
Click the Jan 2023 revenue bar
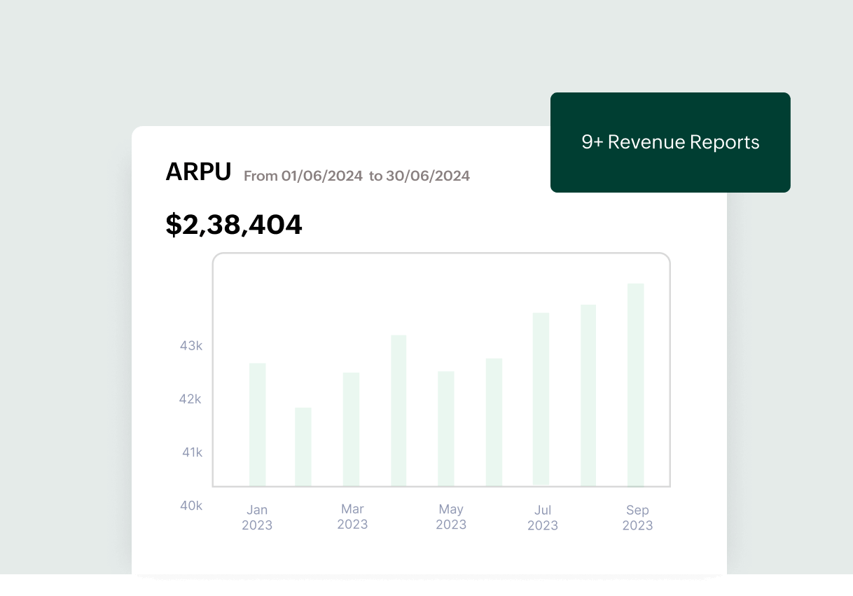[257, 424]
